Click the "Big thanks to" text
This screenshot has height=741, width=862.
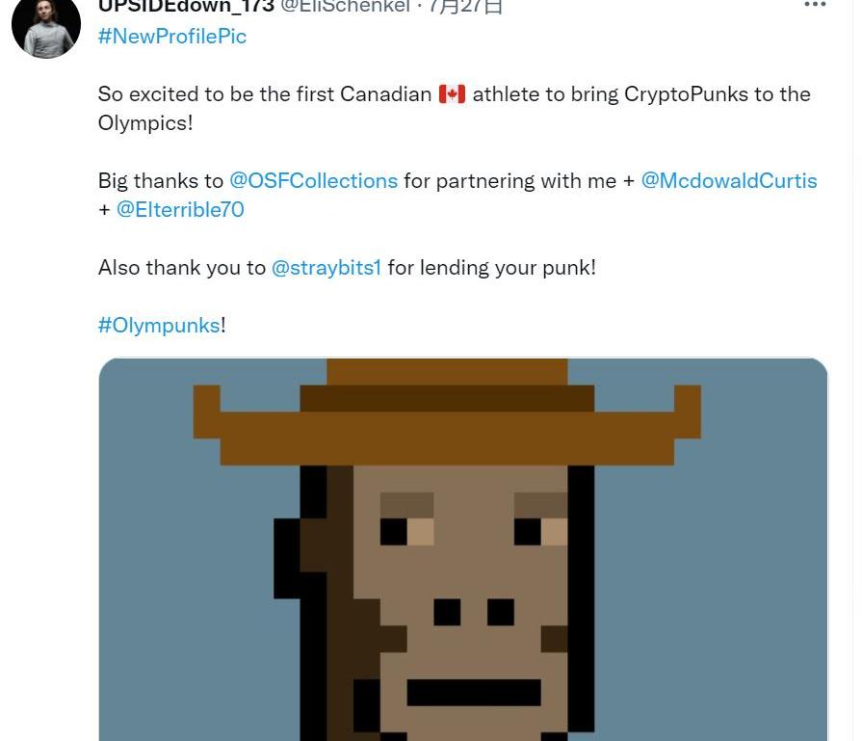click(x=161, y=181)
